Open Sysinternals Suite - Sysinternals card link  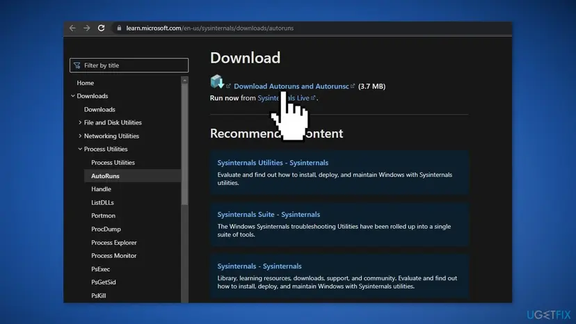tap(269, 215)
